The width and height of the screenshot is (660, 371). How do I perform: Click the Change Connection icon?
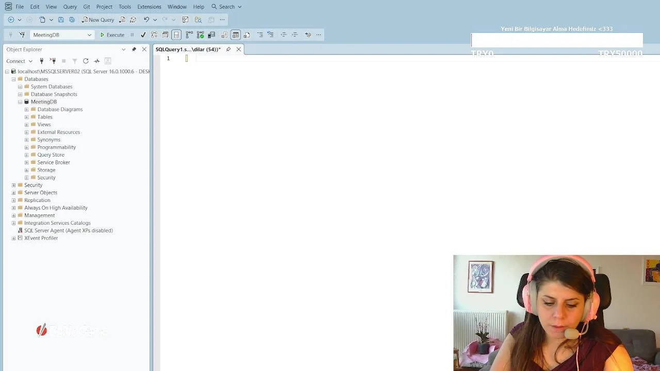pyautogui.click(x=22, y=35)
